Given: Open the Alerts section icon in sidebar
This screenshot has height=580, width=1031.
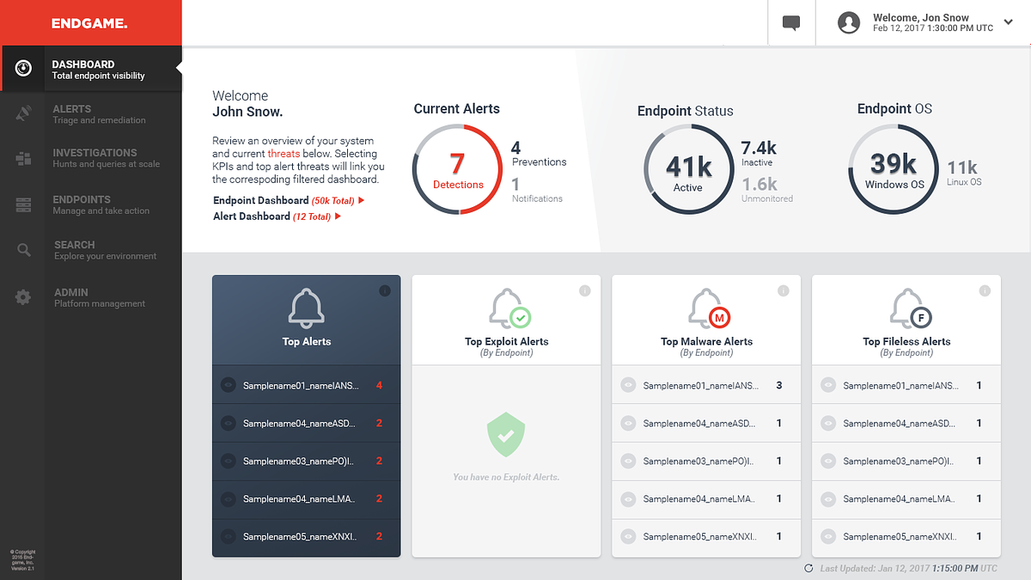Looking at the screenshot, I should pos(24,113).
